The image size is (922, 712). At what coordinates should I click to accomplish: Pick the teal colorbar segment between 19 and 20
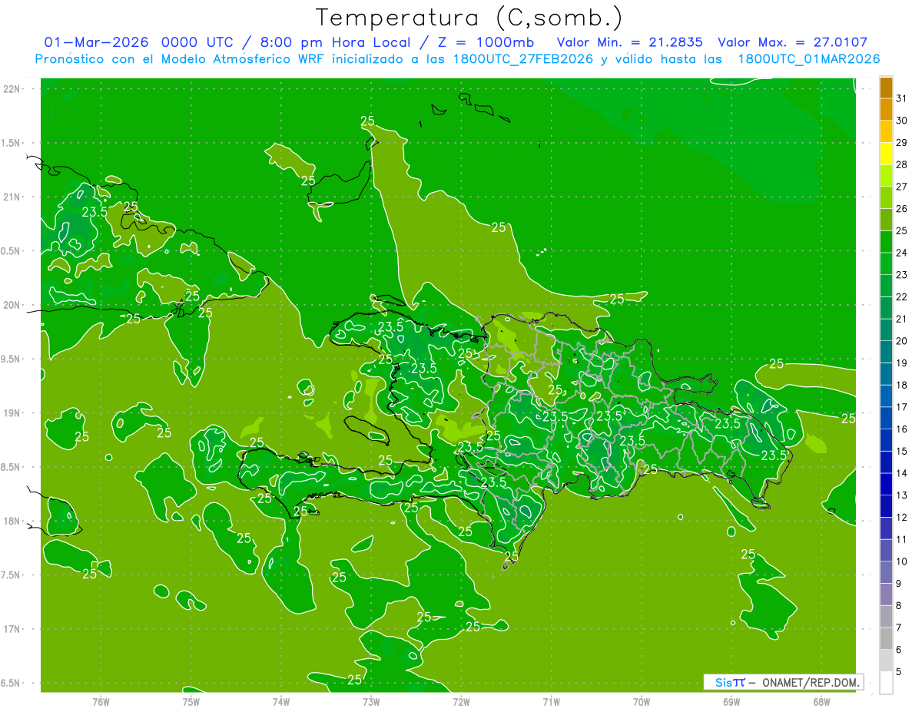click(x=887, y=353)
